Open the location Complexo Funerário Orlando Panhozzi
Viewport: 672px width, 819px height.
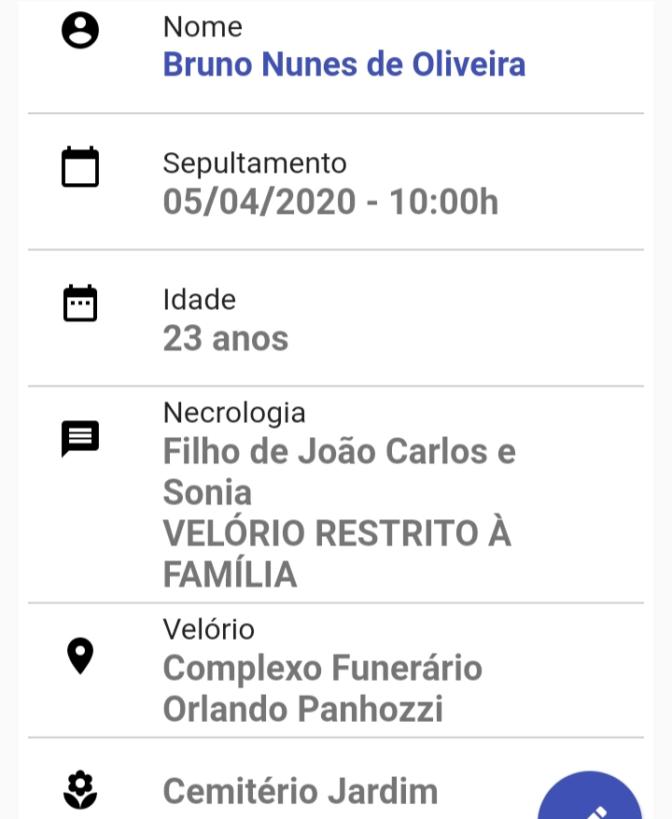323,688
